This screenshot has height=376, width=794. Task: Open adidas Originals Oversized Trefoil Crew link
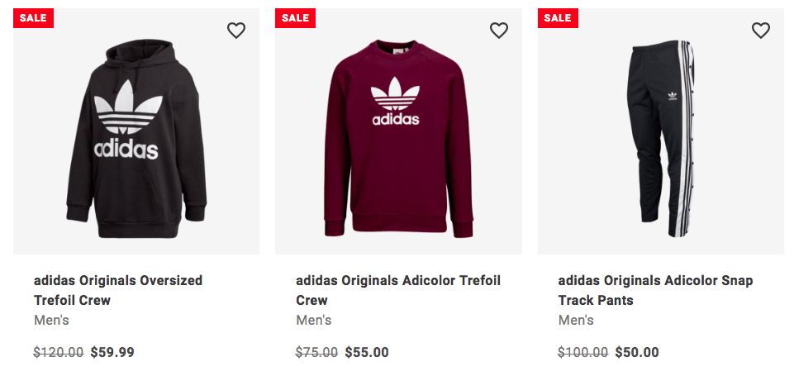click(117, 290)
